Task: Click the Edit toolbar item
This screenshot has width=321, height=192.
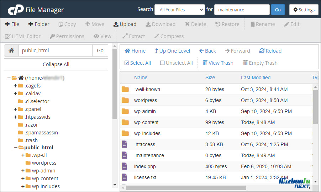Action: [292, 24]
